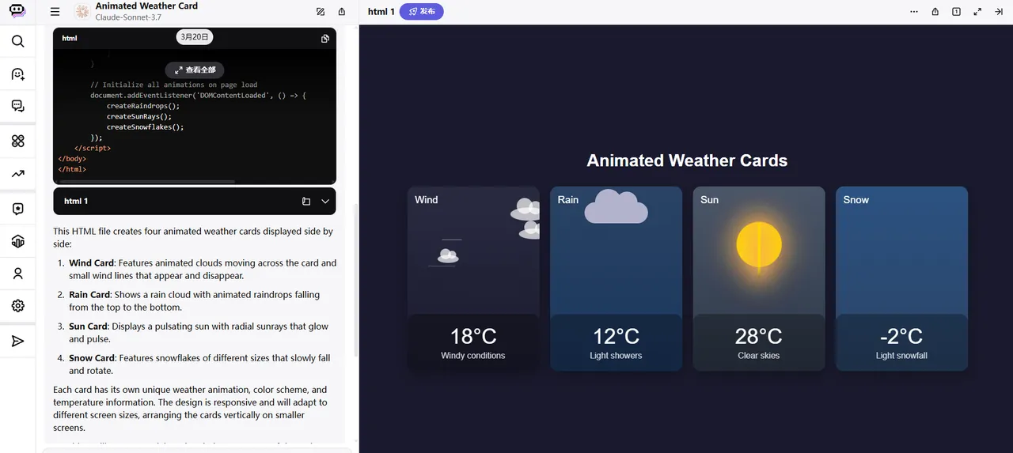Click Animated Weather Card chat title
This screenshot has width=1013, height=453.
click(146, 6)
